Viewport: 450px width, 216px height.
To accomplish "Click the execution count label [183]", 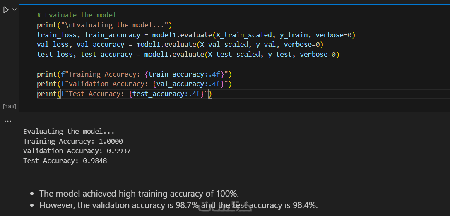I will tap(10, 106).
